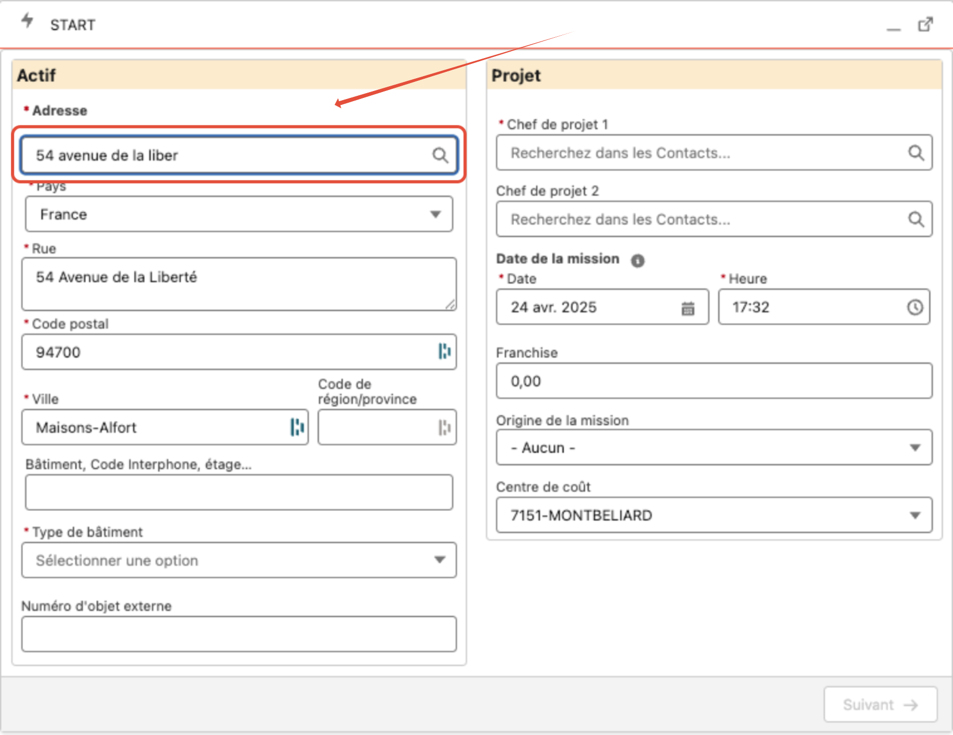Image resolution: width=953 pixels, height=735 pixels.
Task: Open the Type de bâtiment dropdown
Action: [239, 560]
